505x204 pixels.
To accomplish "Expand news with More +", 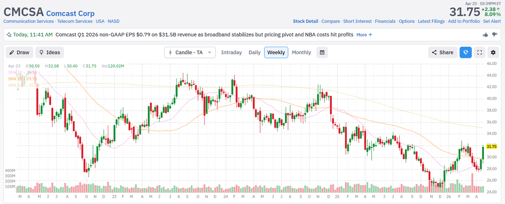I will coord(364,35).
